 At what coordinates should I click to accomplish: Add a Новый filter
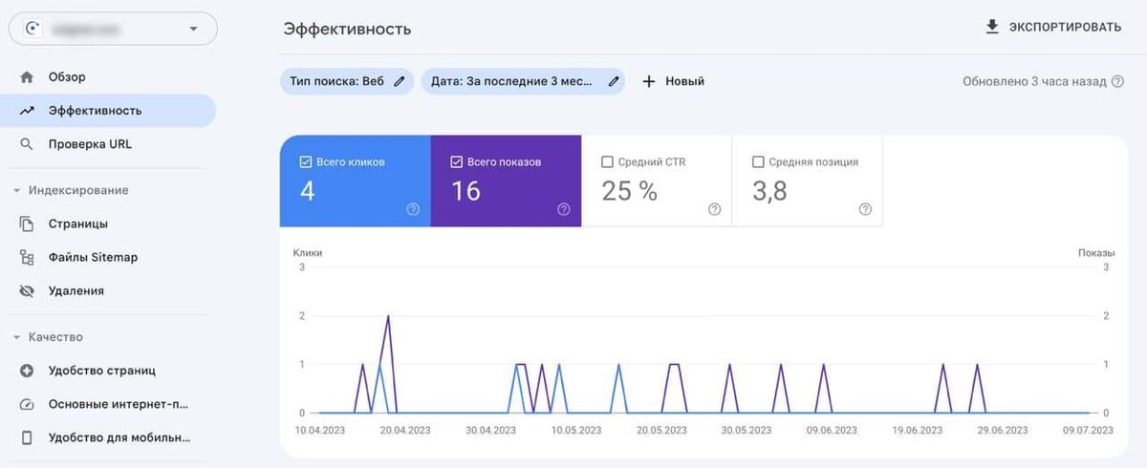click(x=674, y=81)
